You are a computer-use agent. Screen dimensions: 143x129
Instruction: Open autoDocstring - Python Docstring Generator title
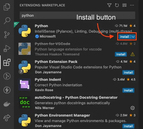(x=76, y=98)
